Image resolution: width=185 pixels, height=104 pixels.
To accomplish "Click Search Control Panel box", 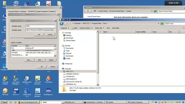I will 171,11.
